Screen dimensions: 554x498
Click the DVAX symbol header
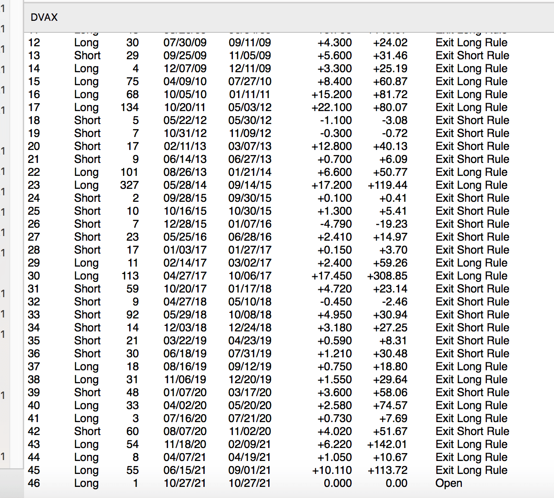(x=44, y=17)
